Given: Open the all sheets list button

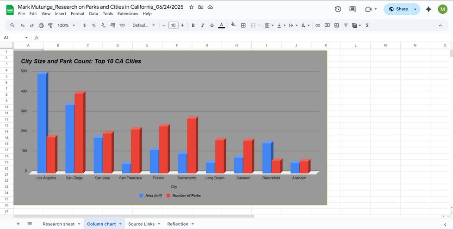Looking at the screenshot, I should pyautogui.click(x=30, y=224).
